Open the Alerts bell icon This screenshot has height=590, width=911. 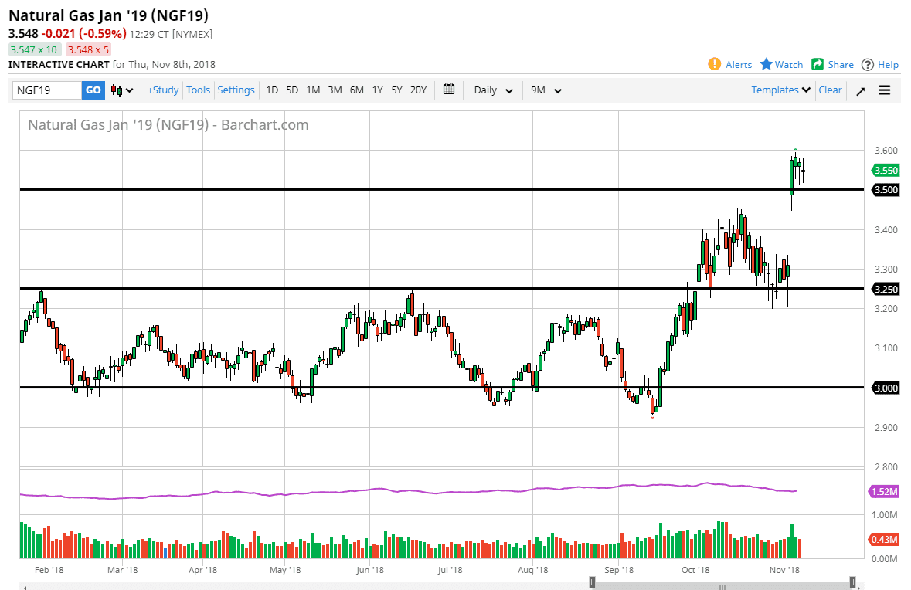coord(714,64)
